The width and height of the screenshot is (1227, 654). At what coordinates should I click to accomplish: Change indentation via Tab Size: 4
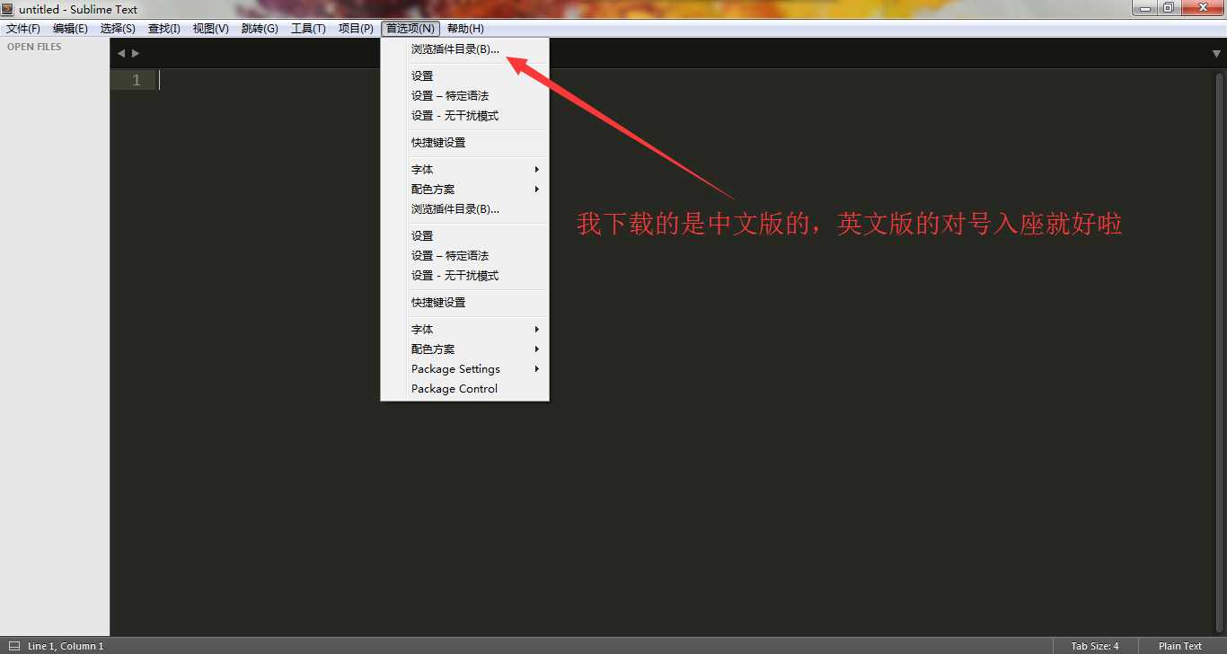tap(1095, 646)
